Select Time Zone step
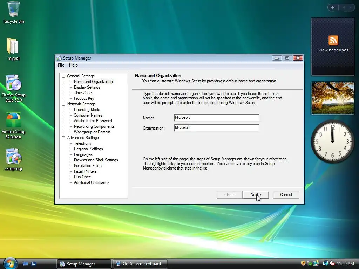Screen dimensions: 359x269 (83, 93)
